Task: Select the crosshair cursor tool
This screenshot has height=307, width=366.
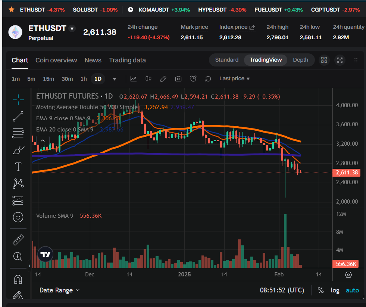Action: 18,100
